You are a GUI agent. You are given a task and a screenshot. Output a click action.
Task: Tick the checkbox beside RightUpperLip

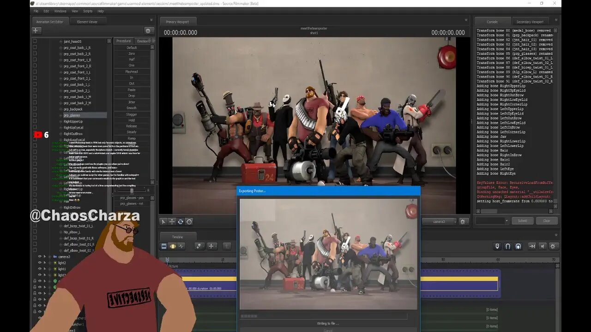click(35, 121)
